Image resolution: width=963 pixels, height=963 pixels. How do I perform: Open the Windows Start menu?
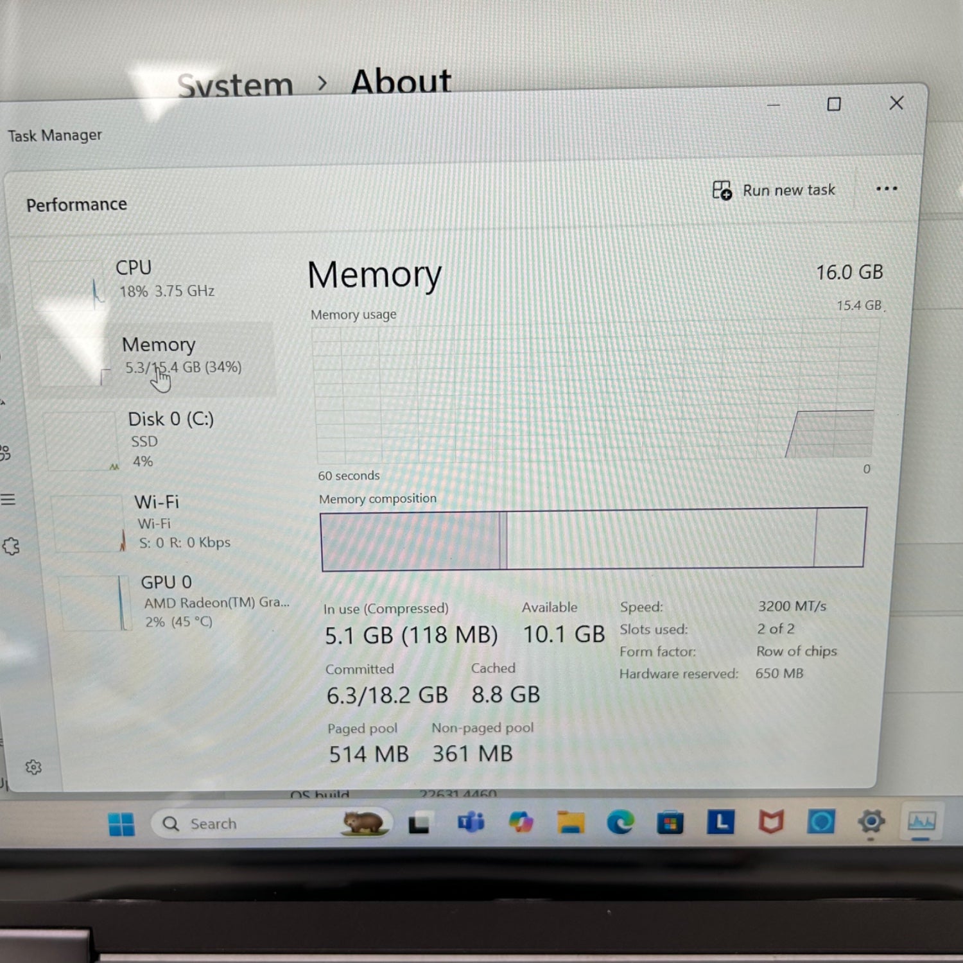tap(121, 824)
